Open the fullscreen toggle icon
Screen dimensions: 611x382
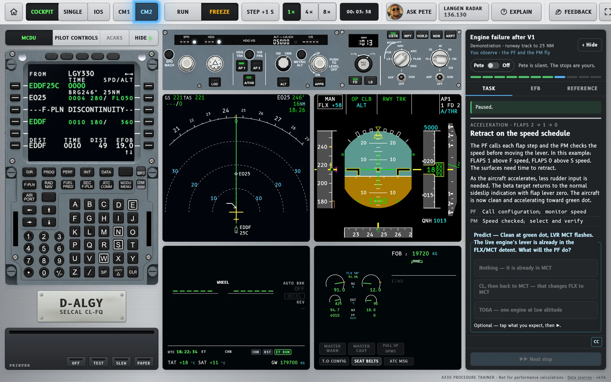point(606,12)
